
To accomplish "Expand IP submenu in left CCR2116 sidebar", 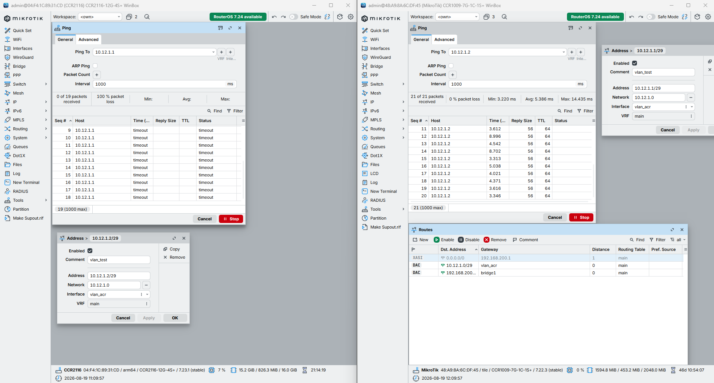I will tap(46, 102).
